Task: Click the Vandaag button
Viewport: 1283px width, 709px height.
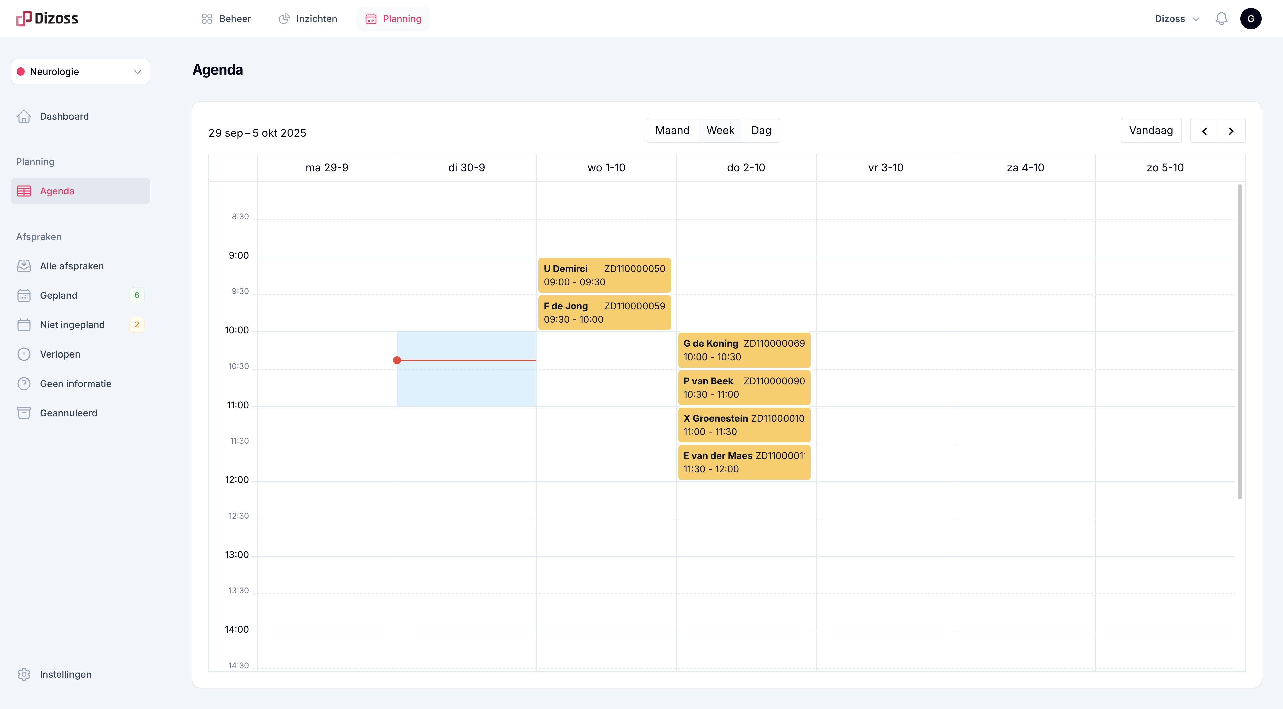Action: (x=1150, y=130)
